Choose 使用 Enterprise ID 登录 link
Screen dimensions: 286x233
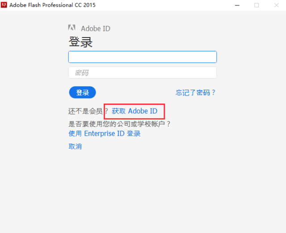[105, 133]
